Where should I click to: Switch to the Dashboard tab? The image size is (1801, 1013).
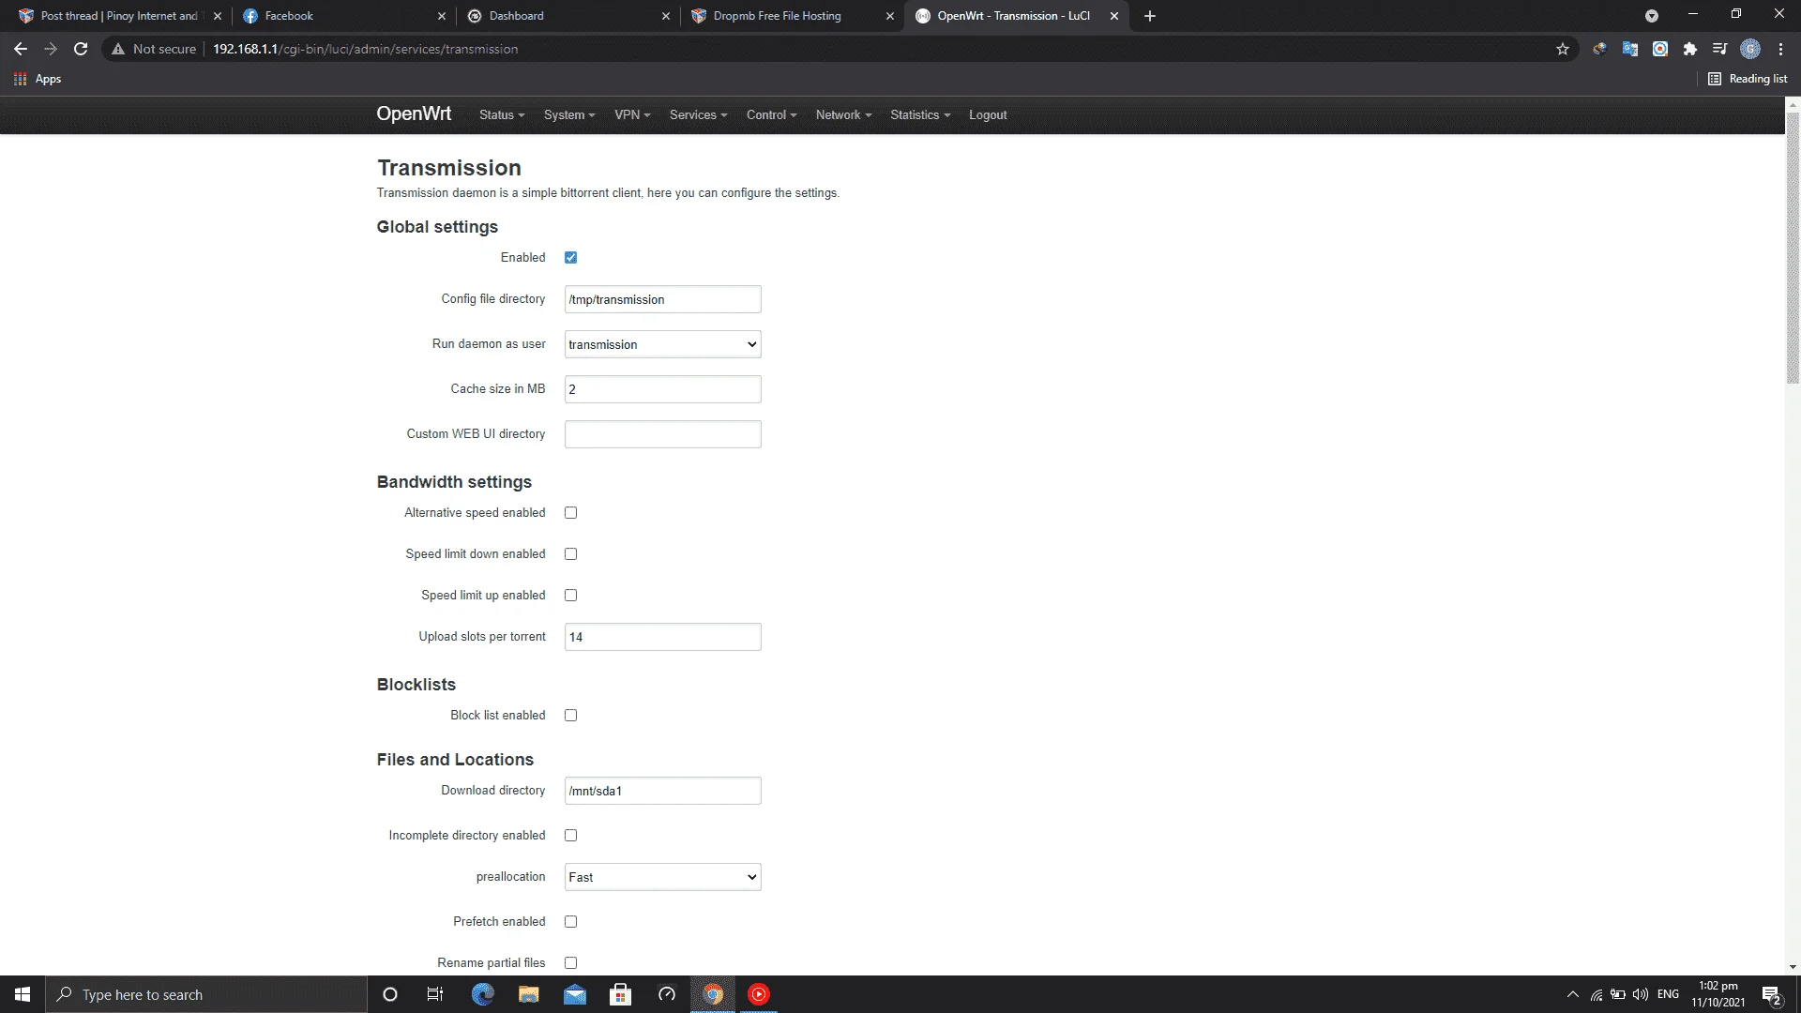tap(568, 16)
